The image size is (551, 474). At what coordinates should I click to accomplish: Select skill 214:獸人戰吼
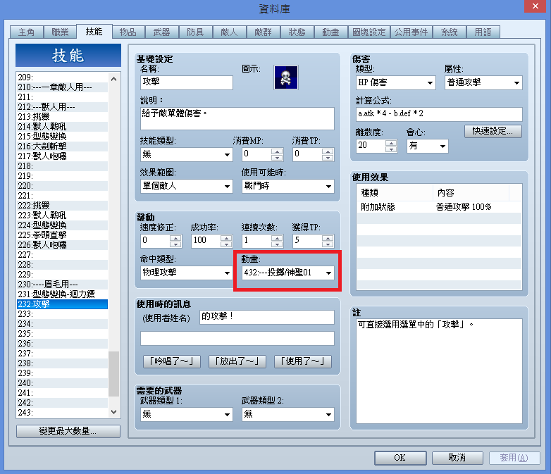coord(63,127)
